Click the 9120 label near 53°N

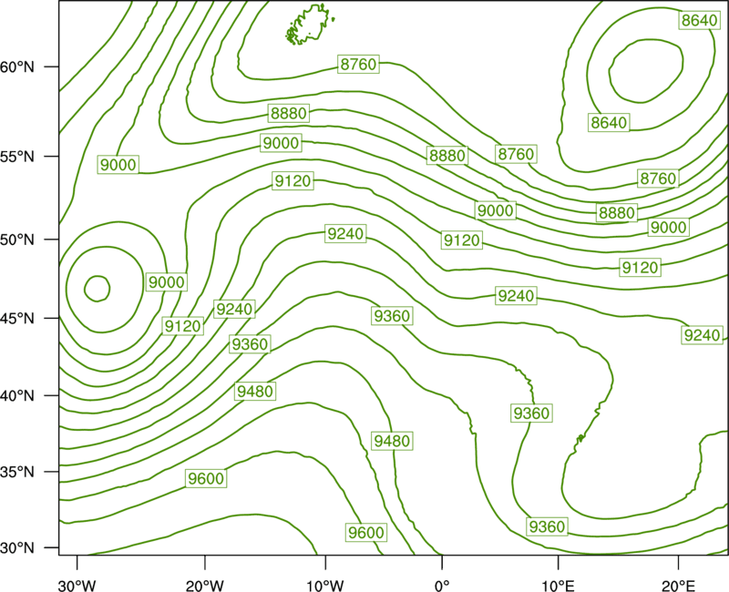tap(293, 180)
